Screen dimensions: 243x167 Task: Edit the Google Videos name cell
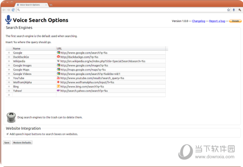pos(34,74)
